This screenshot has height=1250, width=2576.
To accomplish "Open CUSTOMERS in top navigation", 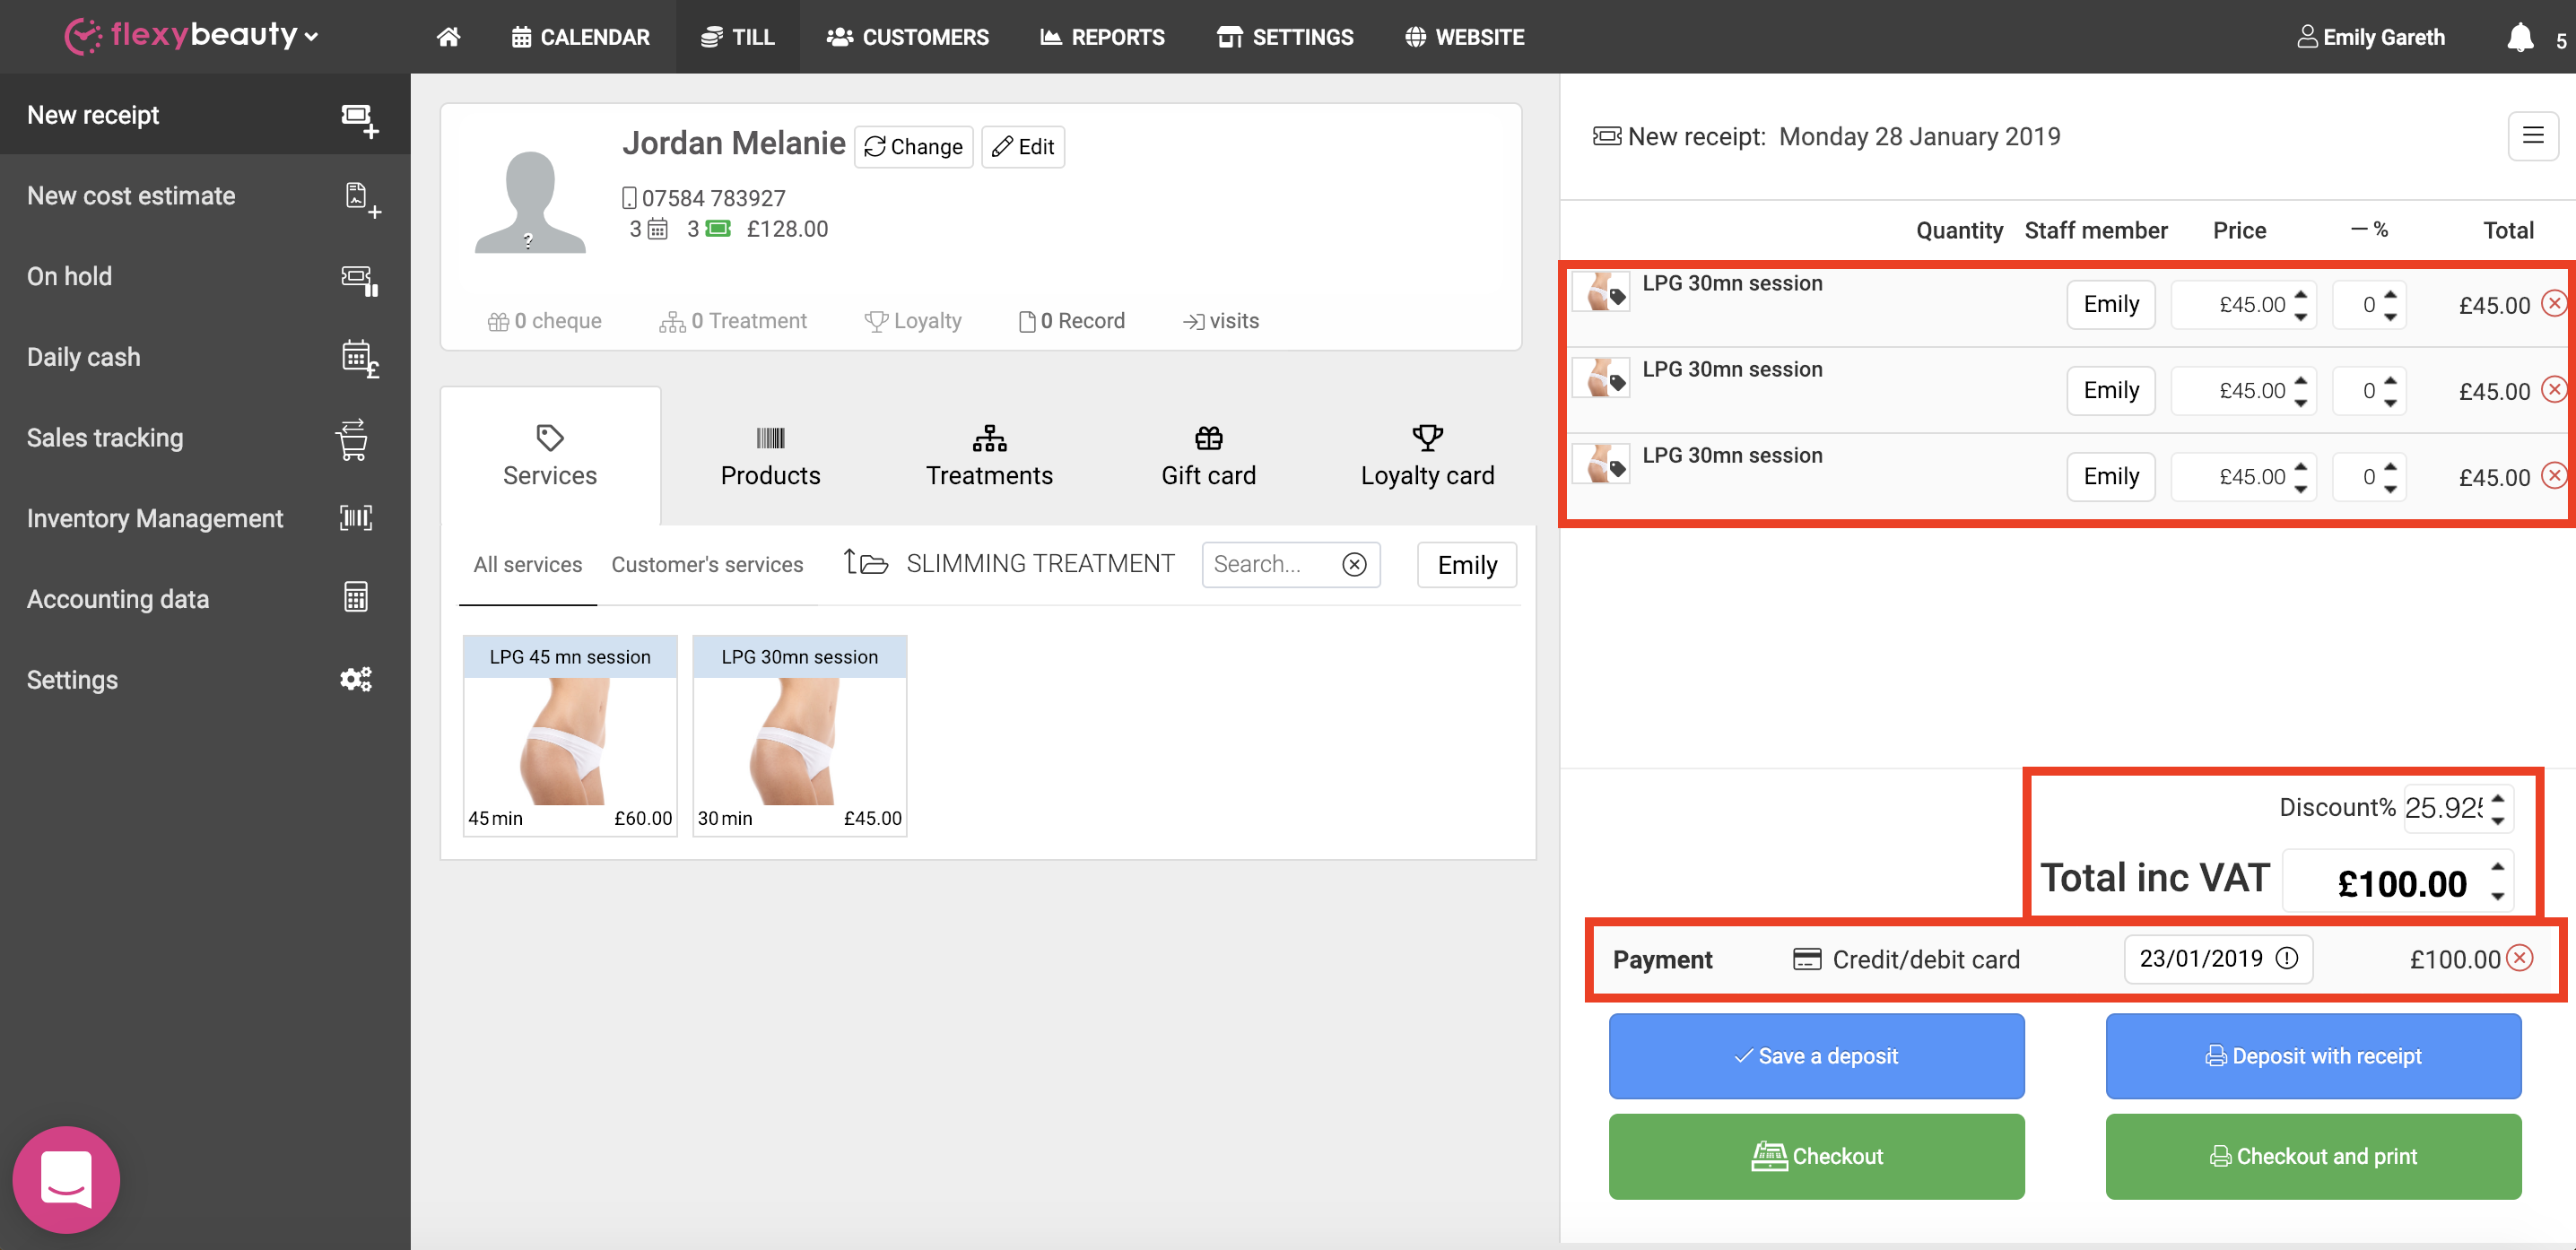I will 907,37.
